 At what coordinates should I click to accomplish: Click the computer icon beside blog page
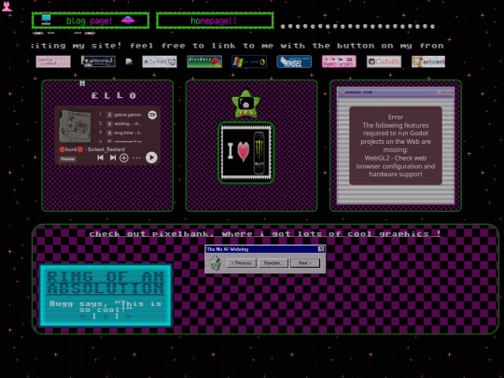coord(47,20)
